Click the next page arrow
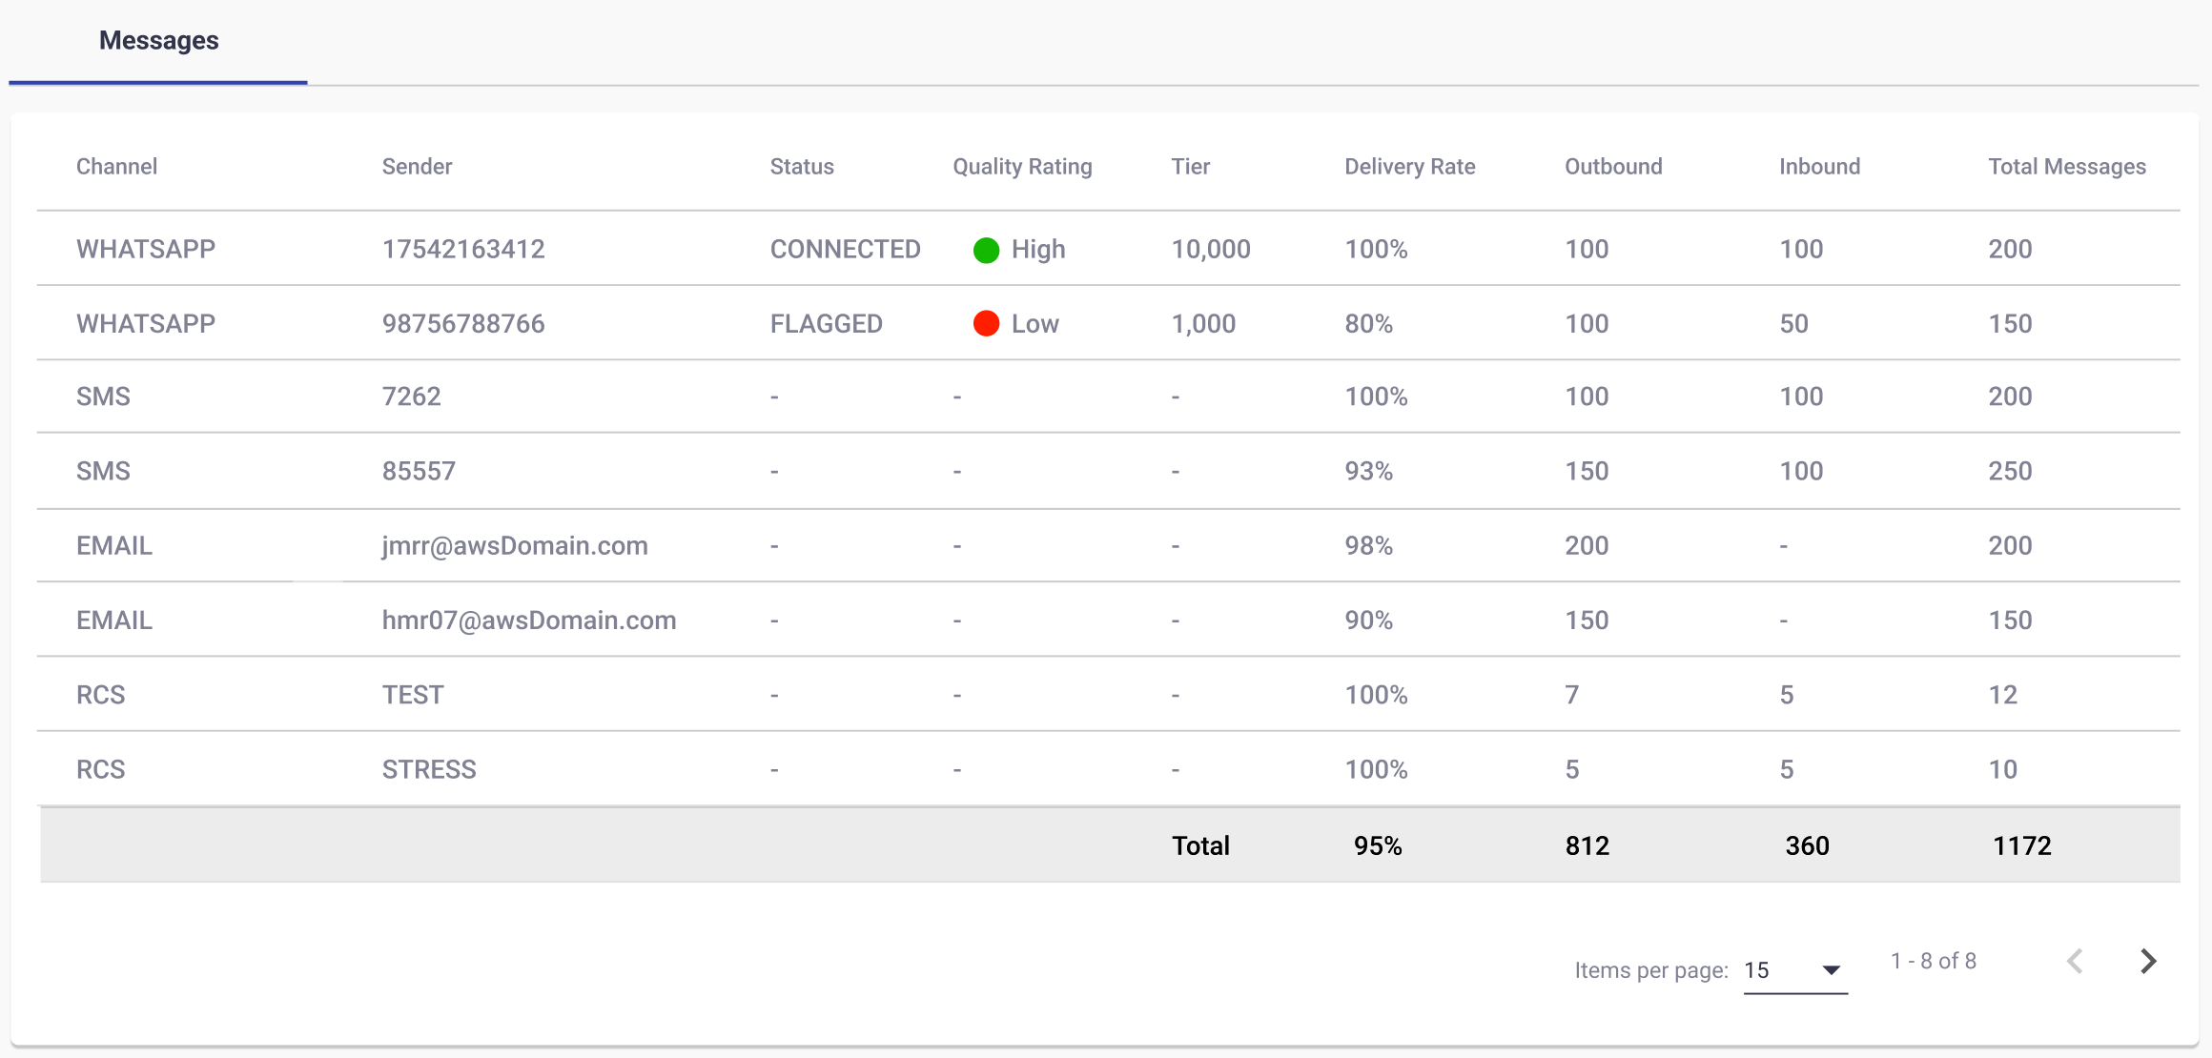Image resolution: width=2212 pixels, height=1058 pixels. (x=2147, y=961)
